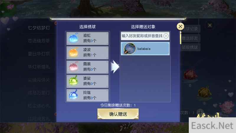Screen dimensions: 236x133
Task: Select the blue 追虹 embroidered ball icon
Action: 74,38
